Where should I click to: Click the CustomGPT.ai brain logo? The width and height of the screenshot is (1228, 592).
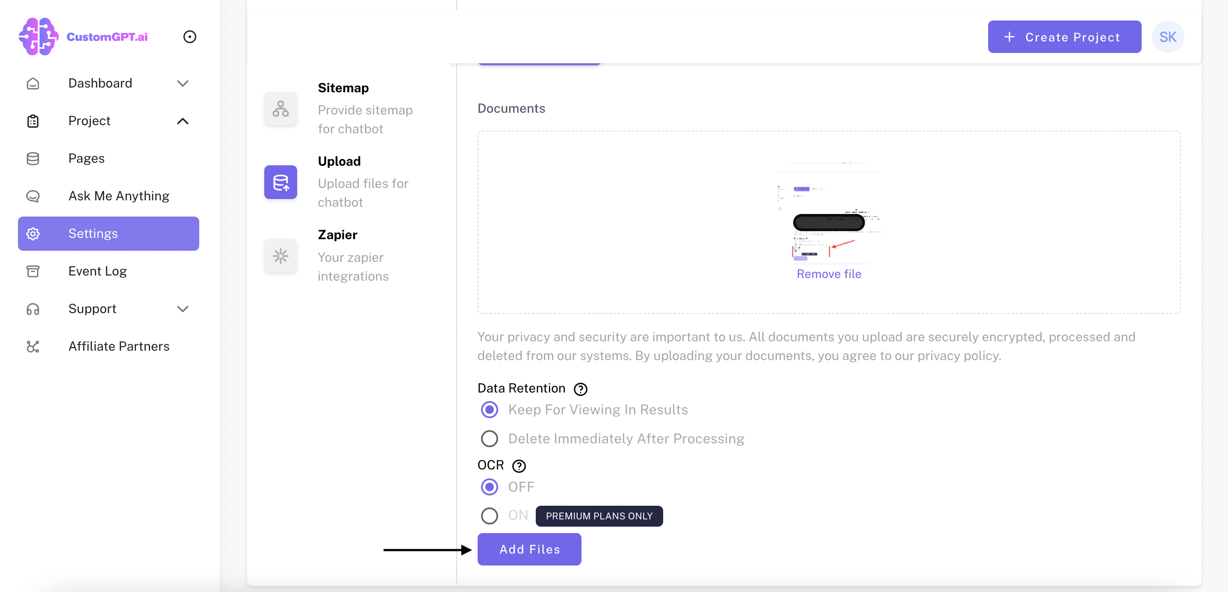pyautogui.click(x=38, y=37)
